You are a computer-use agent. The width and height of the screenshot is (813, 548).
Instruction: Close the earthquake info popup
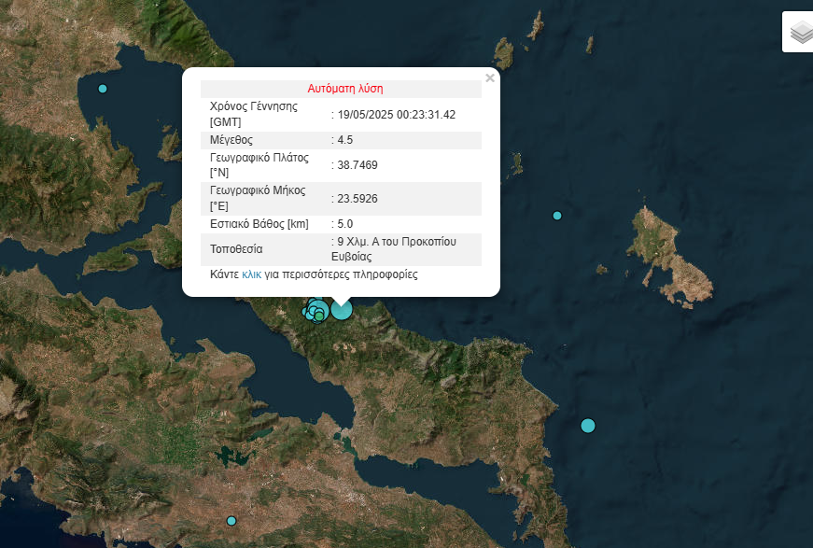tap(490, 78)
